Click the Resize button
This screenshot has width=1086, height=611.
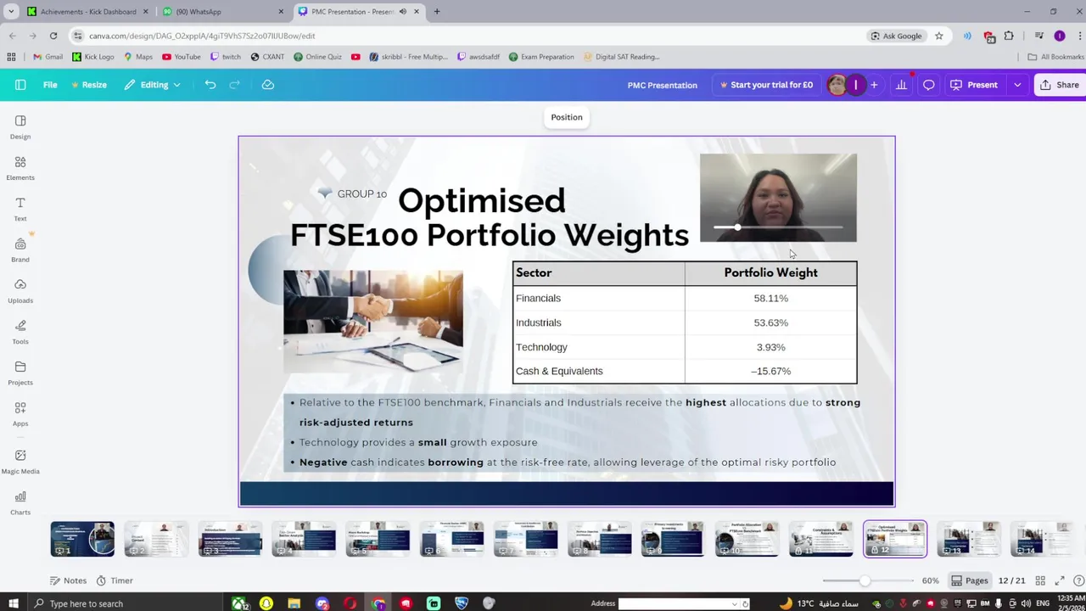pyautogui.click(x=89, y=85)
